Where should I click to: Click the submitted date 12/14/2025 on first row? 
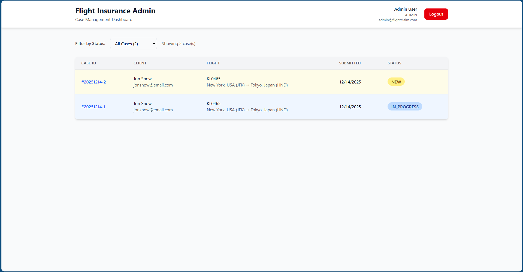tap(350, 82)
